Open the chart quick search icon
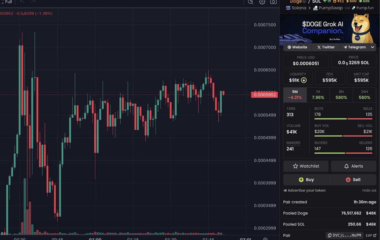This screenshot has height=240, width=380. 251,2
